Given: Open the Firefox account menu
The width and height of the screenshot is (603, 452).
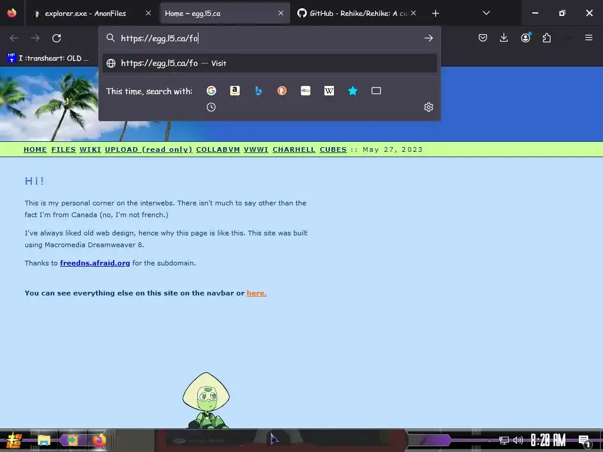Looking at the screenshot, I should 525,38.
